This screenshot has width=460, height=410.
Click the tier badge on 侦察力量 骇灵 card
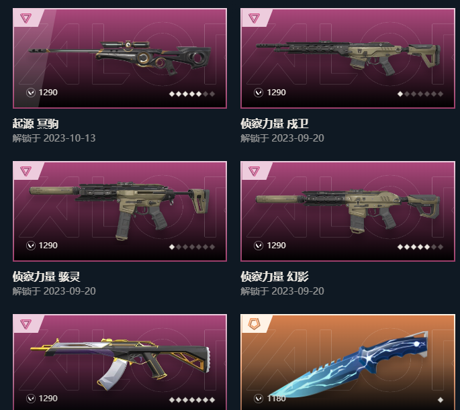26,171
